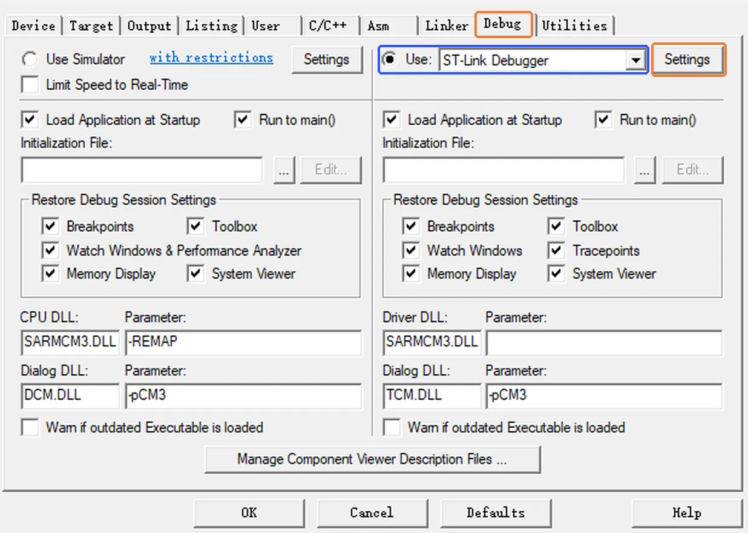Toggle ST-Link side Watch Windows checkbox
The height and width of the screenshot is (533, 748).
tap(411, 250)
